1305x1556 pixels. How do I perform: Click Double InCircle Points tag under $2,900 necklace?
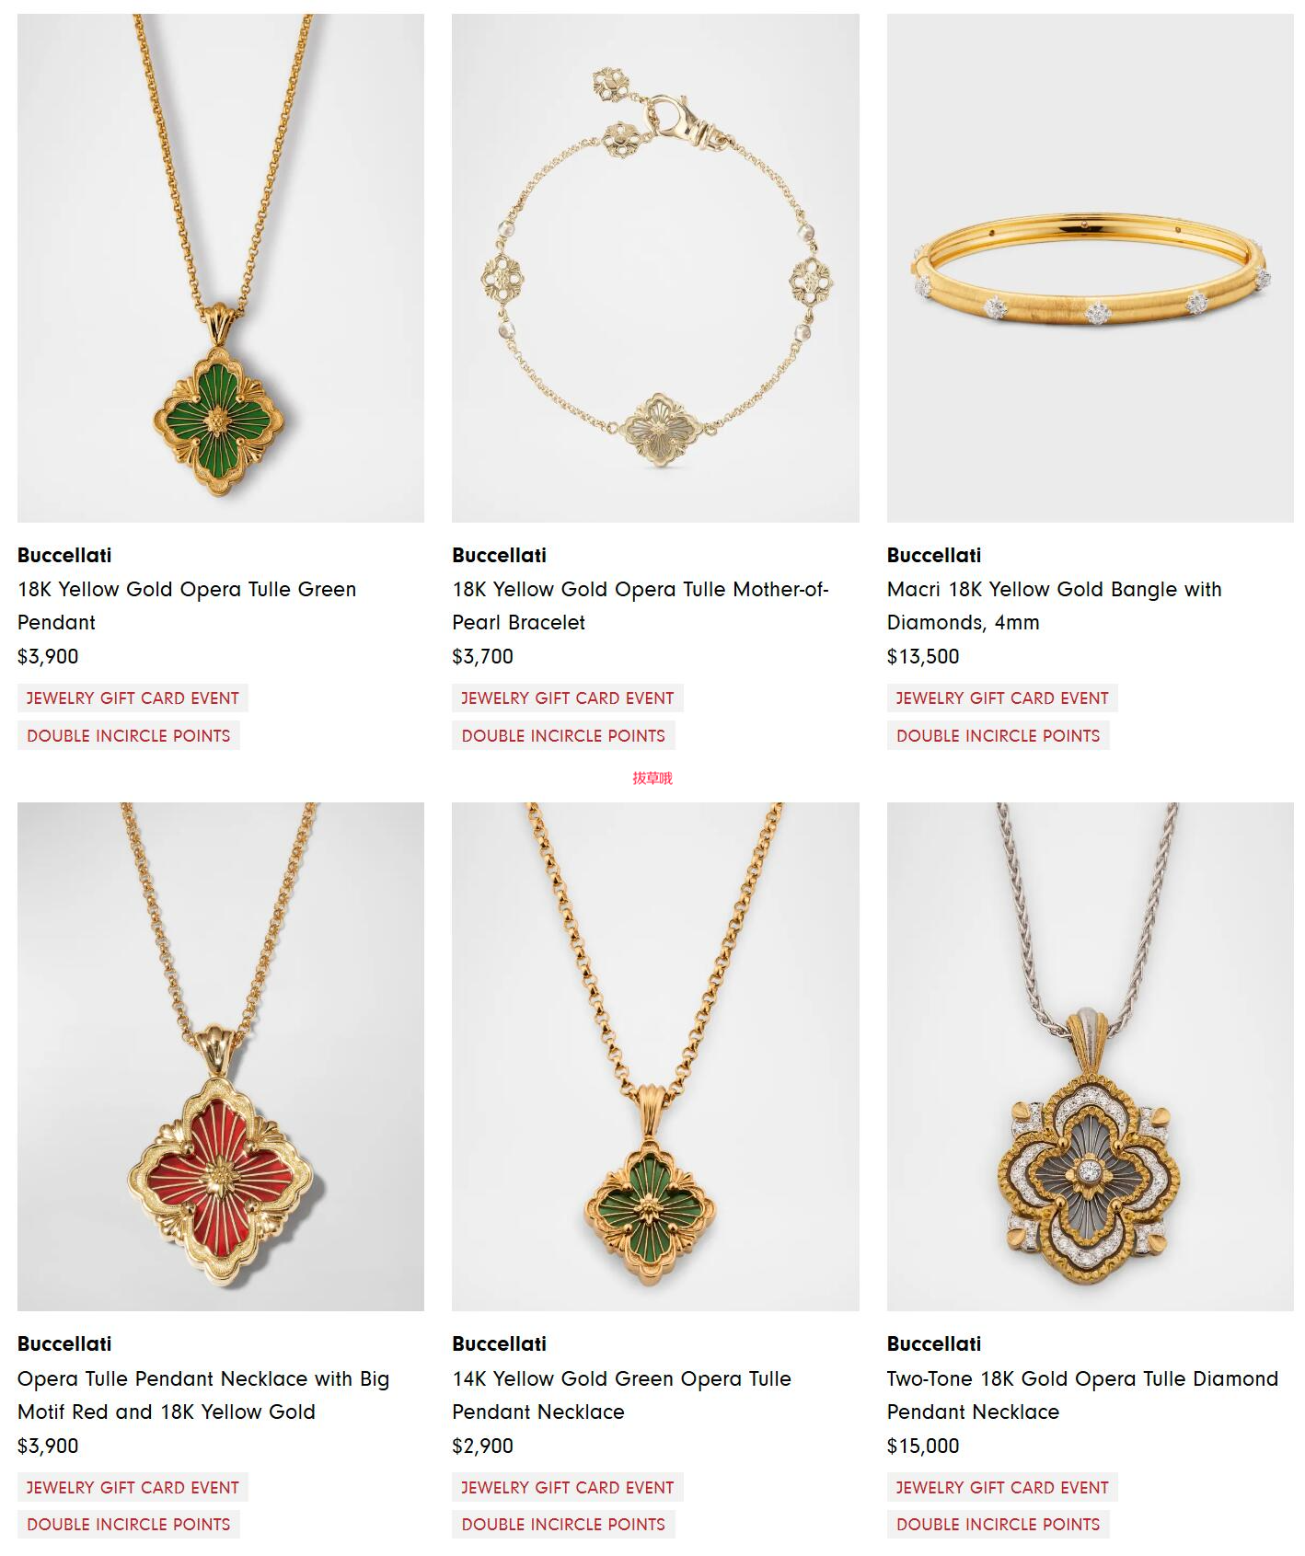[x=563, y=1525]
